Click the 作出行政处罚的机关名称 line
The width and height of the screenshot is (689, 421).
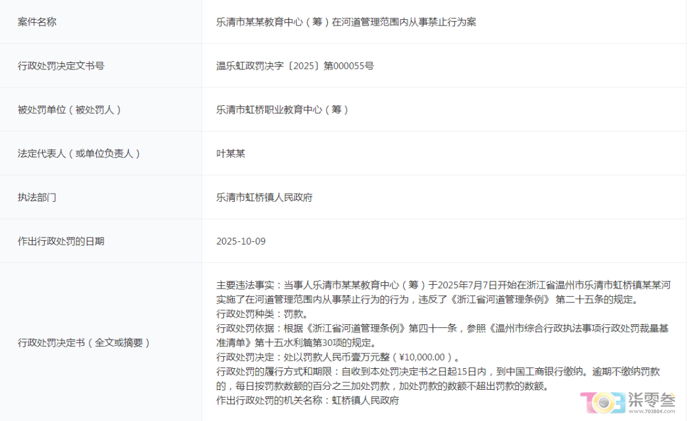coord(307,401)
